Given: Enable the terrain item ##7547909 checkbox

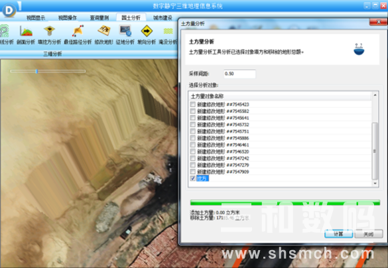Looking at the screenshot, I should (x=193, y=171).
